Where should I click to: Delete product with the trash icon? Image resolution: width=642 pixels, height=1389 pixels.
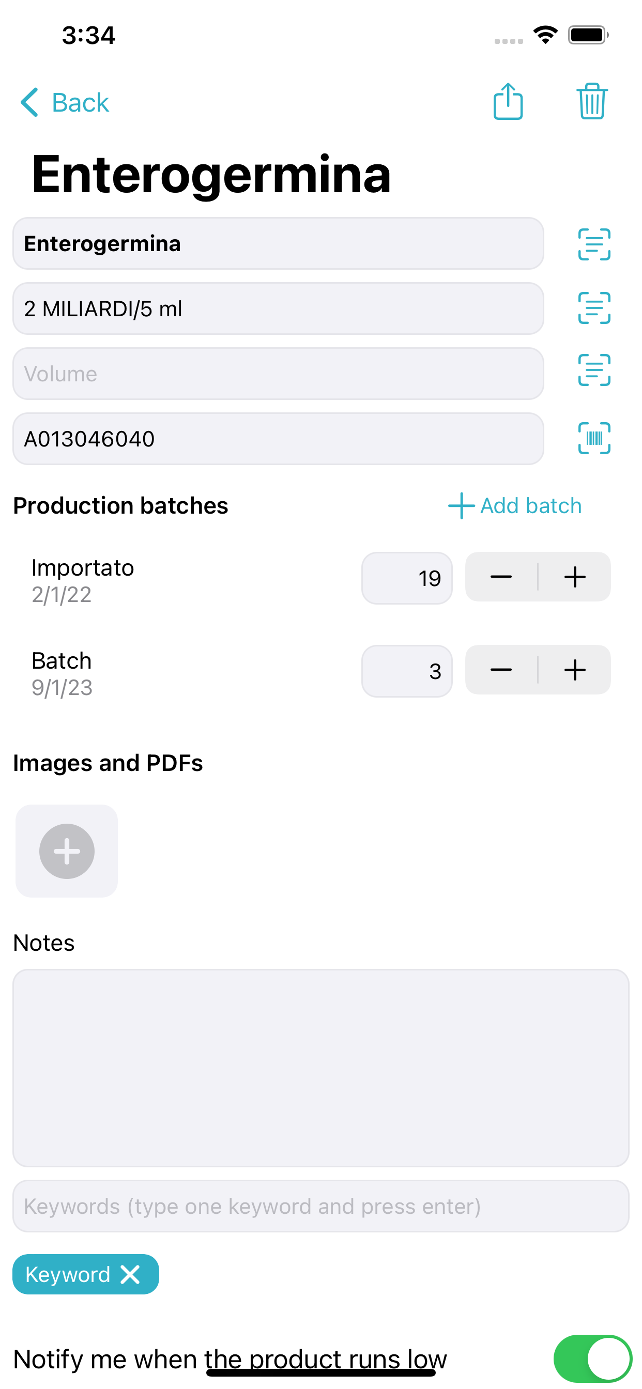tap(592, 101)
